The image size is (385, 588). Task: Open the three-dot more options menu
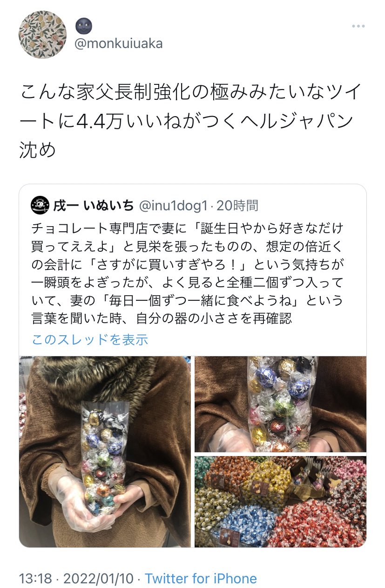pyautogui.click(x=358, y=27)
